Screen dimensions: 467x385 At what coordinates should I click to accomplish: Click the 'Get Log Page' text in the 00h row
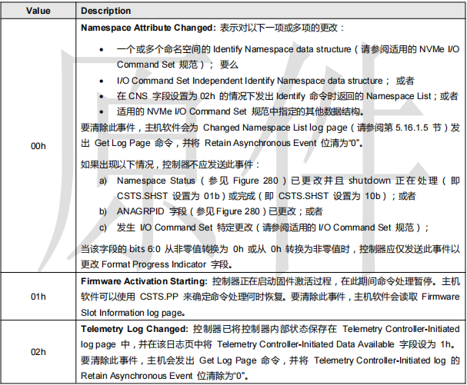(x=122, y=143)
